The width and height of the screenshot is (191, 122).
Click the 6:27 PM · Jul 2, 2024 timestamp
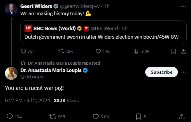tap(27, 100)
